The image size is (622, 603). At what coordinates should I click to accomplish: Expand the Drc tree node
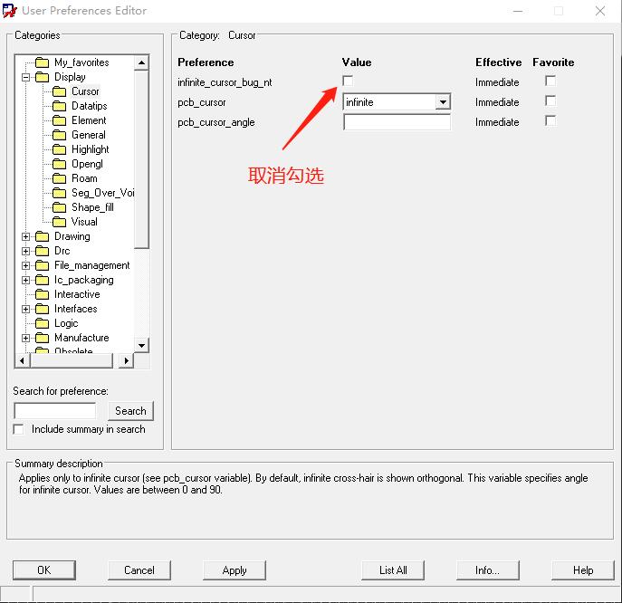pyautogui.click(x=25, y=251)
